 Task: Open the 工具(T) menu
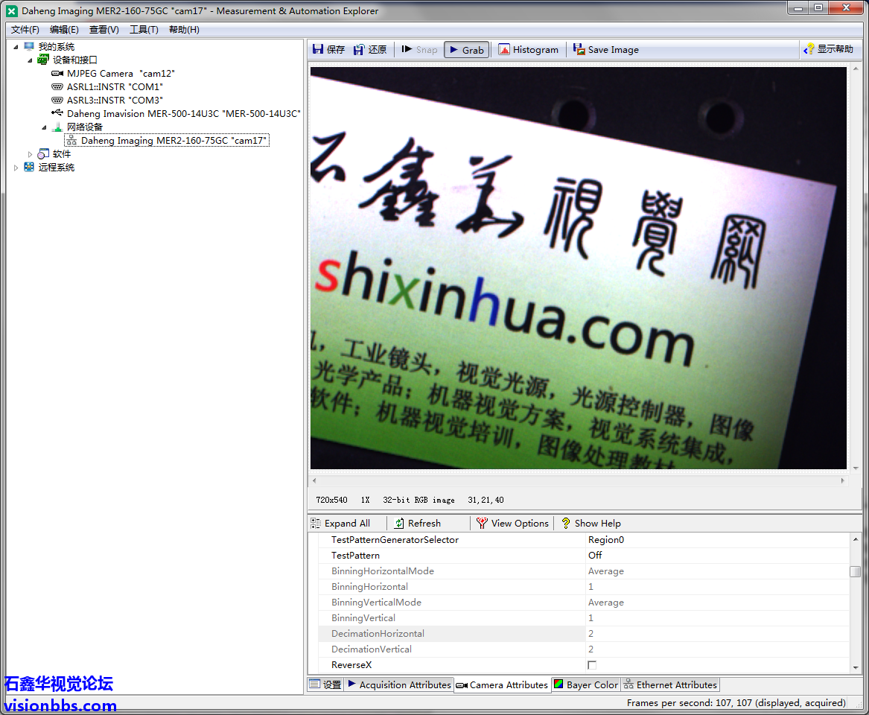point(144,30)
